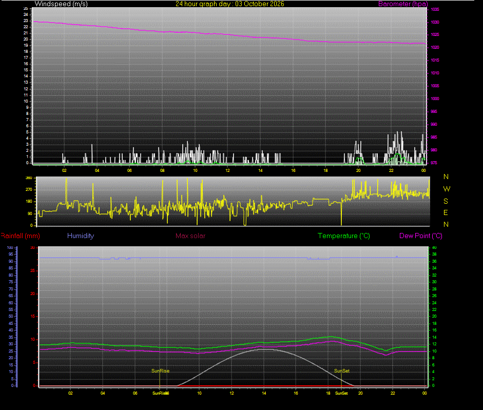Click the 'SunRise' marker label in the lower graph
The height and width of the screenshot is (410, 483).
pyautogui.click(x=160, y=371)
